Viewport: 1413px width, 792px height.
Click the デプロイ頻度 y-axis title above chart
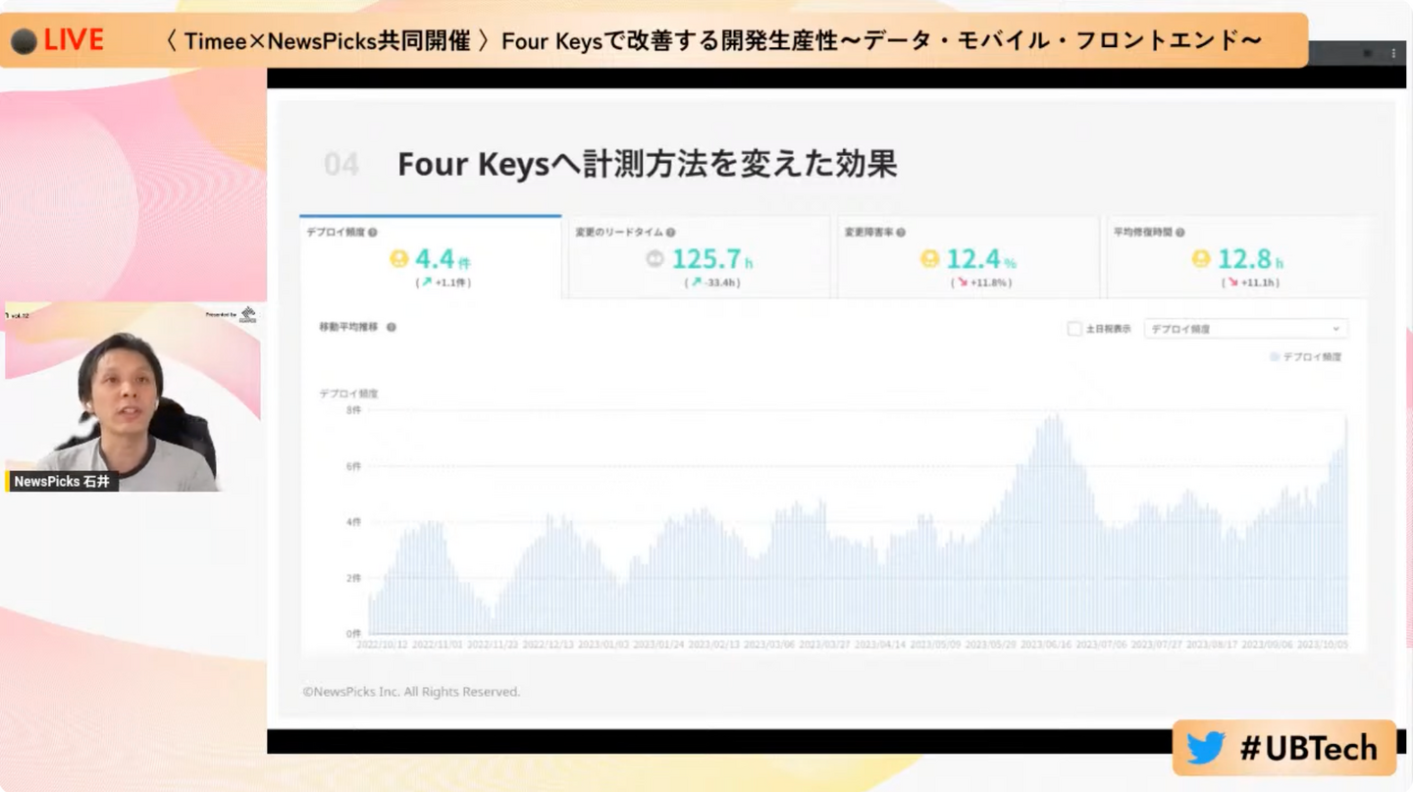pyautogui.click(x=348, y=394)
